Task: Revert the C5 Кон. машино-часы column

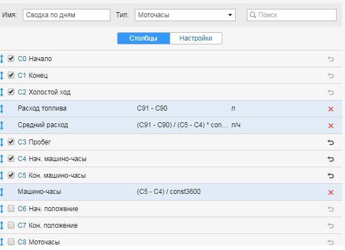Action: pos(331,176)
